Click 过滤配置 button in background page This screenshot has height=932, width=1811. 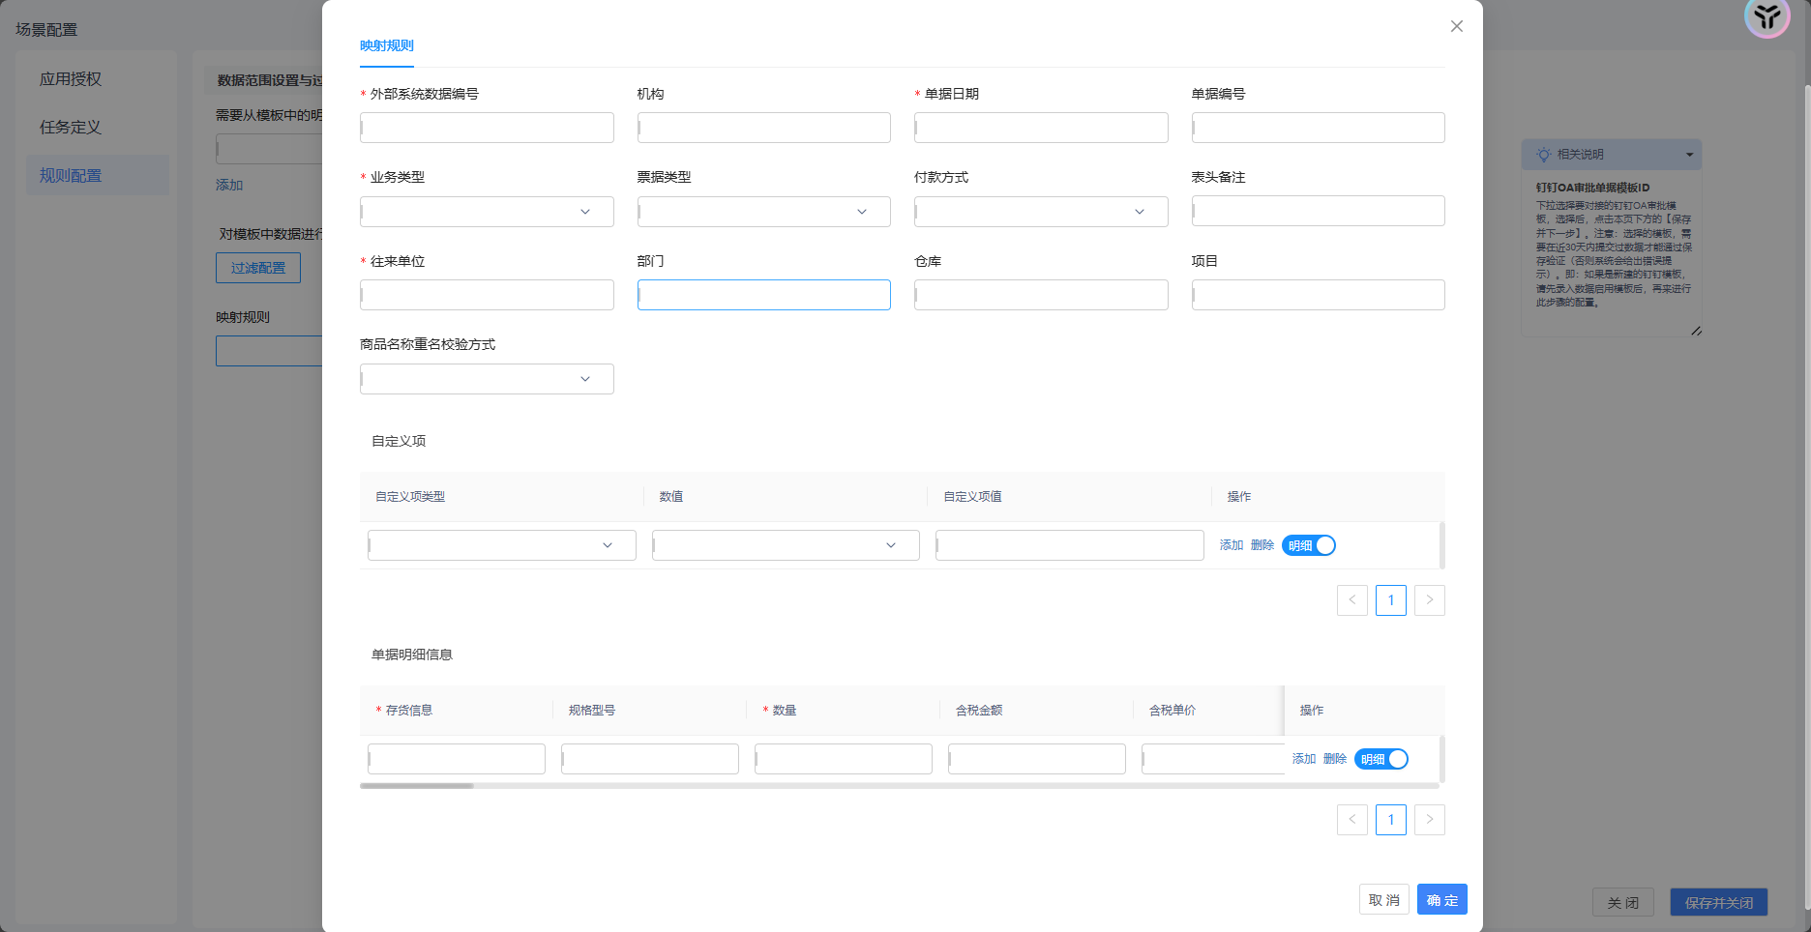coord(258,268)
